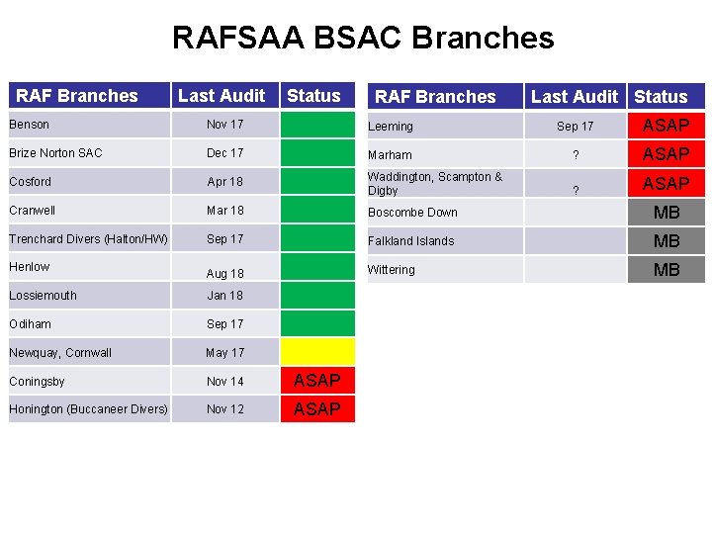
Task: Click the green status cell for Cosford
Action: pos(317,181)
